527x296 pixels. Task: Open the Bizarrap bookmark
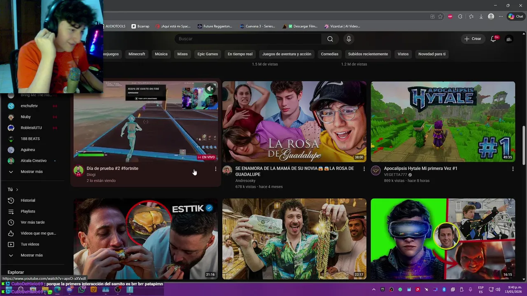coord(140,26)
